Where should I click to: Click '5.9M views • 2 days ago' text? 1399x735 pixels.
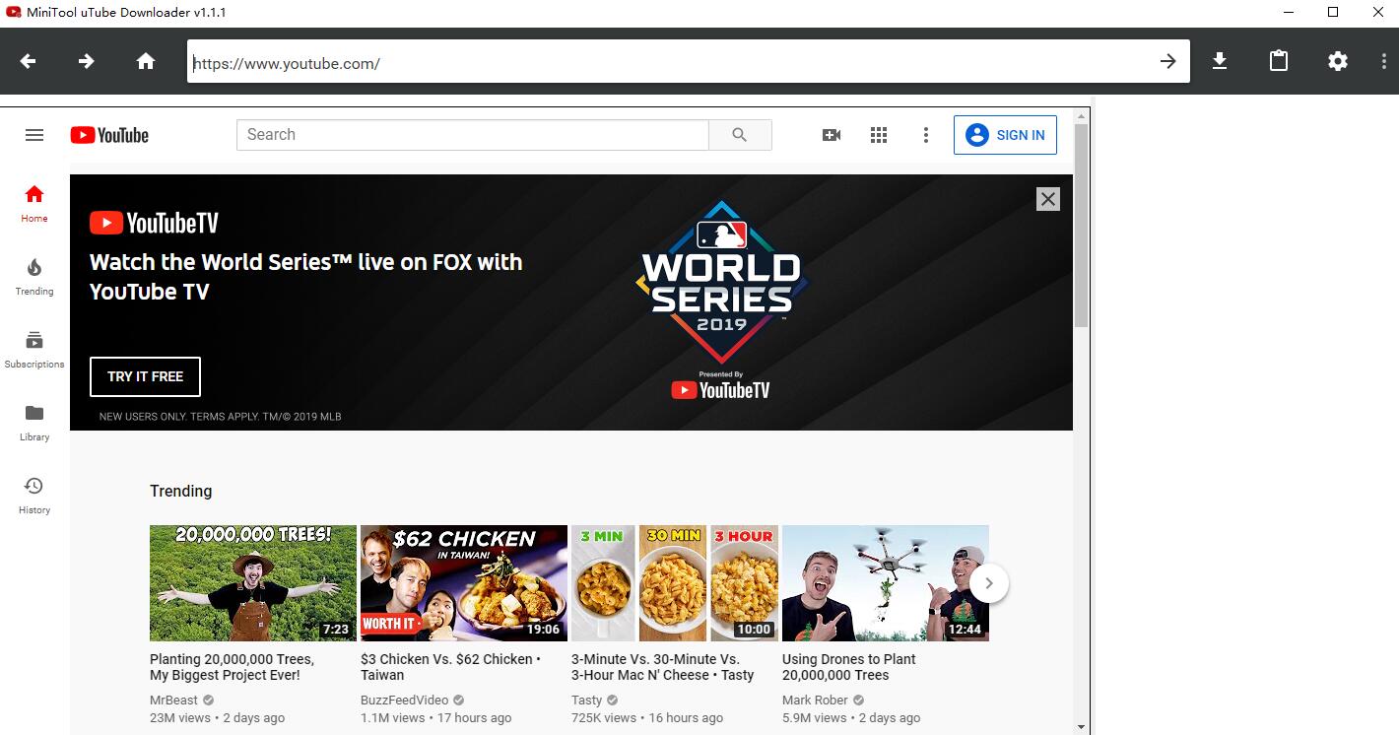click(851, 718)
